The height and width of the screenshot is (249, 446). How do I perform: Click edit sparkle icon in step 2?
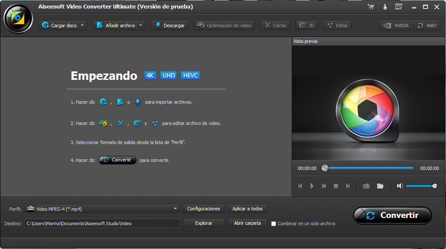tap(155, 123)
